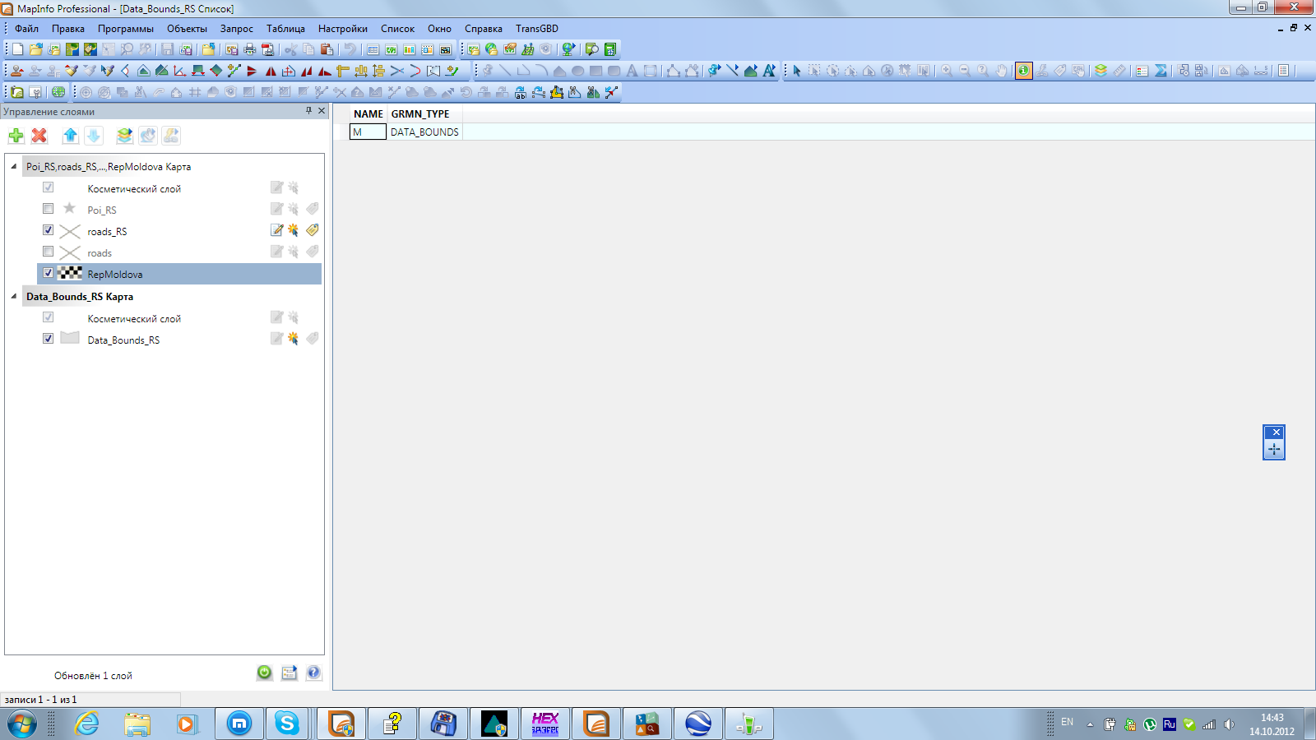Toggle editable pencil icon for roads_RS
The image size is (1316, 740).
click(x=276, y=230)
